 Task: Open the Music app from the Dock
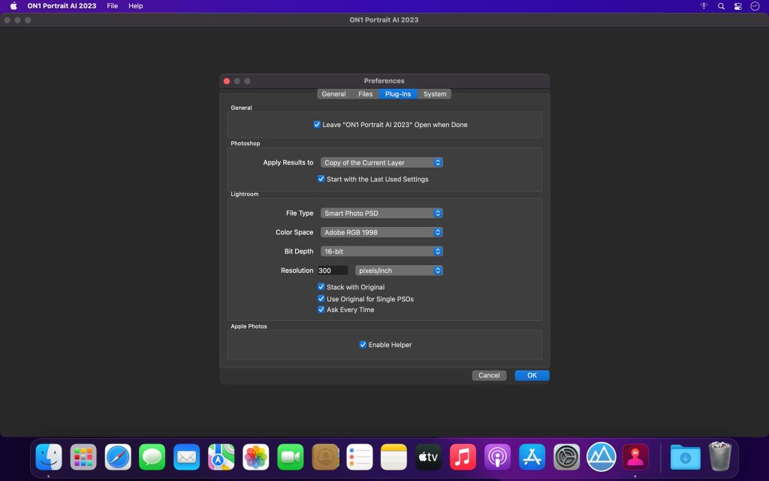(x=461, y=456)
